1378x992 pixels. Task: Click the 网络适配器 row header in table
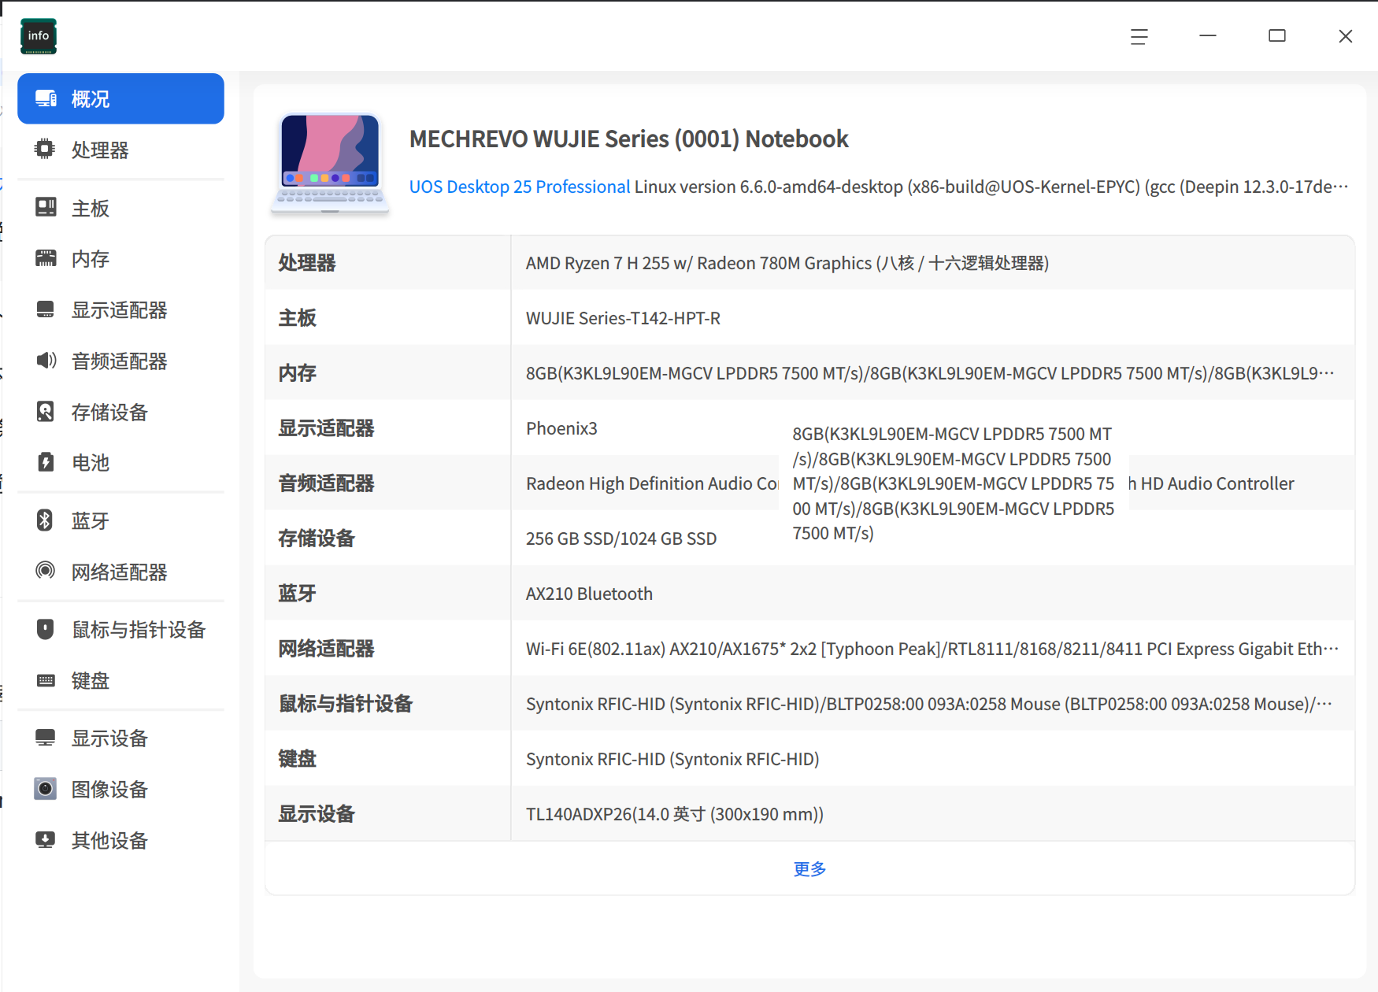click(326, 648)
